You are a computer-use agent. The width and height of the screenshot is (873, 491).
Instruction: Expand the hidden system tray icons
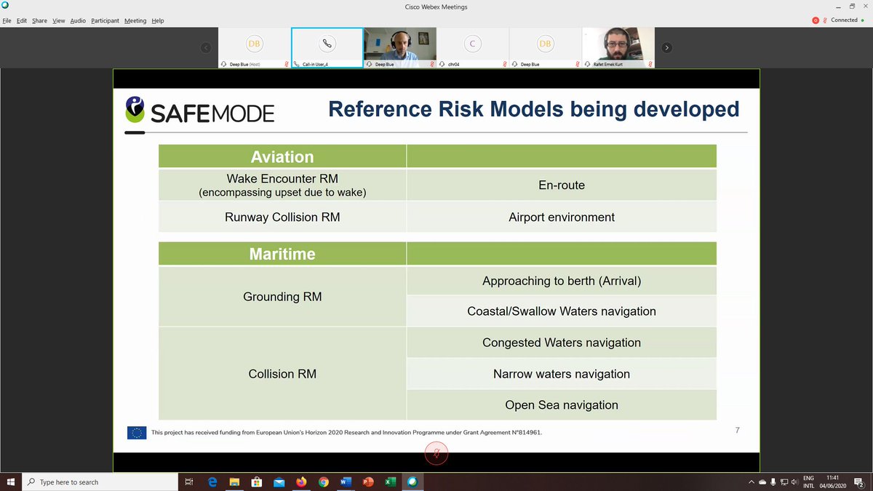pyautogui.click(x=752, y=482)
